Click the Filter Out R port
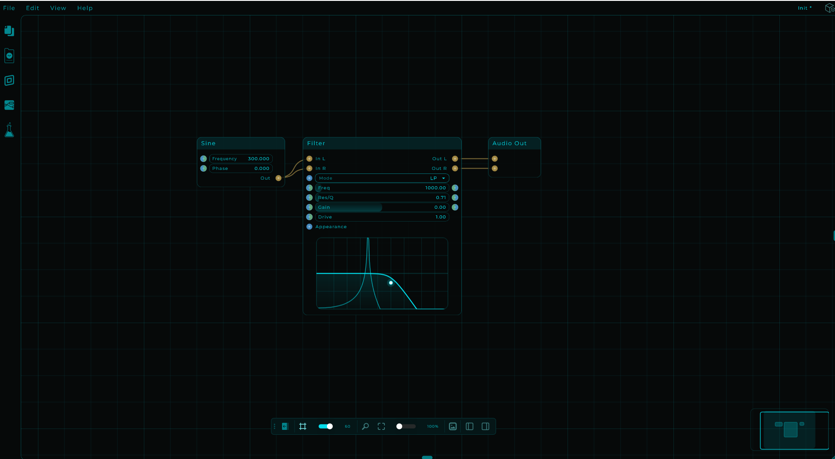This screenshot has width=835, height=459. coord(455,169)
